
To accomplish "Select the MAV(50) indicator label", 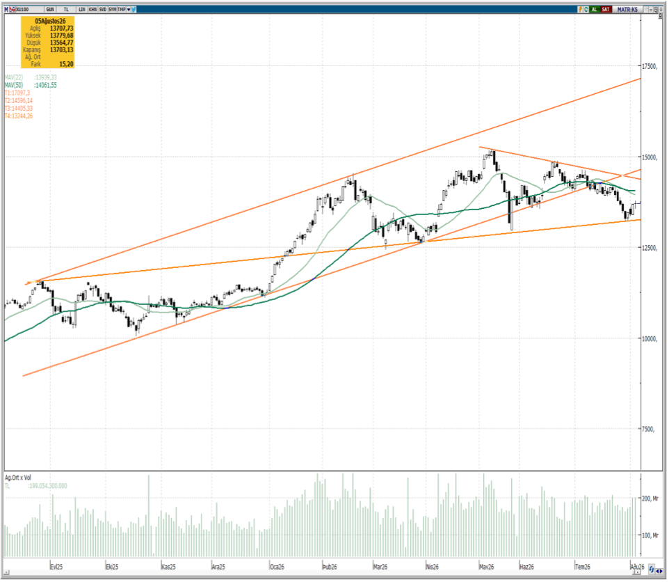I will (14, 85).
